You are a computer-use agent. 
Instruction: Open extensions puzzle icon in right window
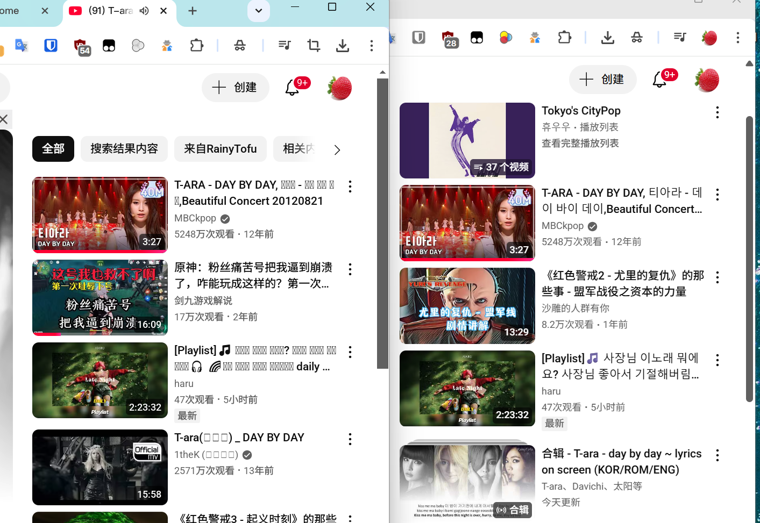565,37
